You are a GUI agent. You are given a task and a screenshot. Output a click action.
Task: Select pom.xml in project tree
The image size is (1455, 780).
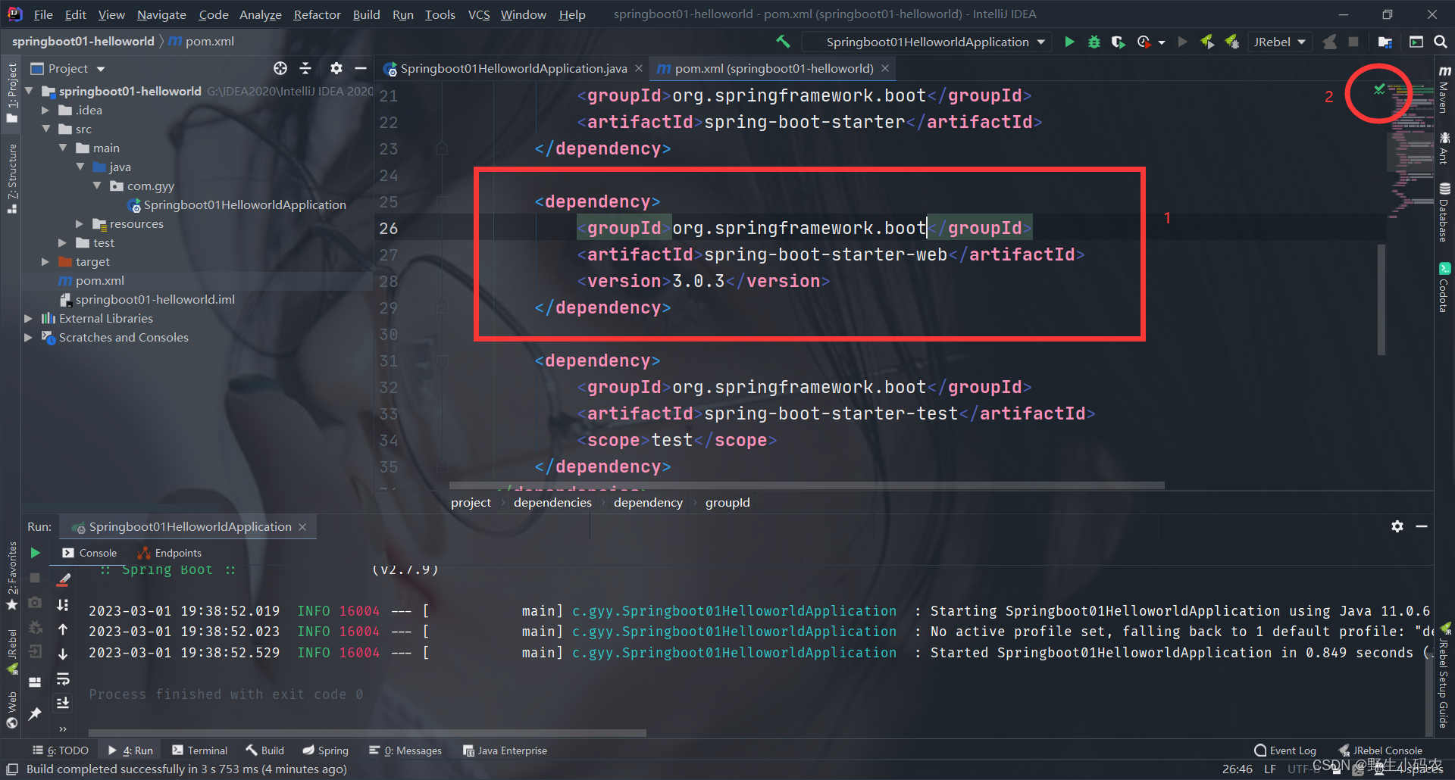click(x=99, y=280)
